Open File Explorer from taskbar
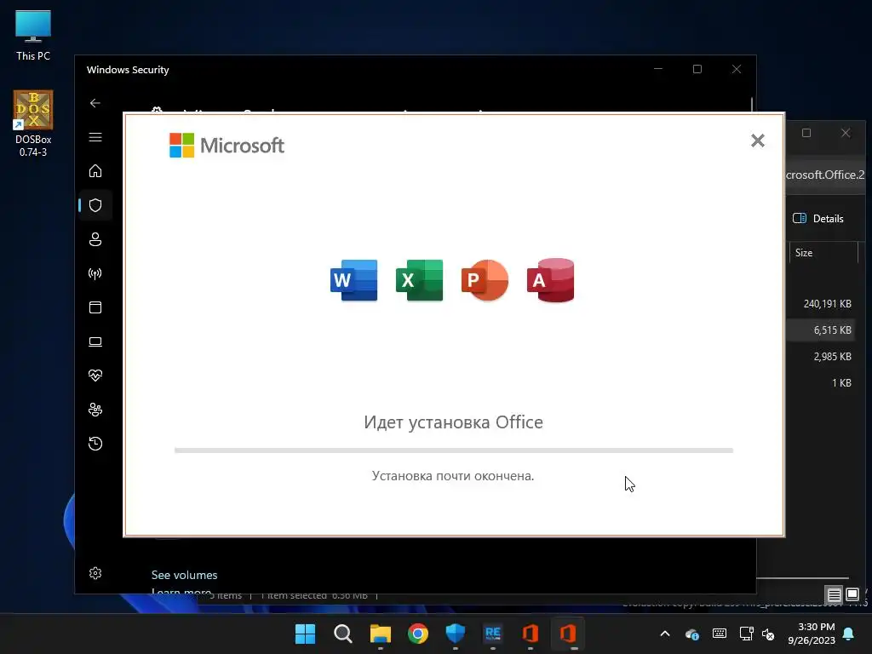The image size is (872, 654). [x=381, y=634]
